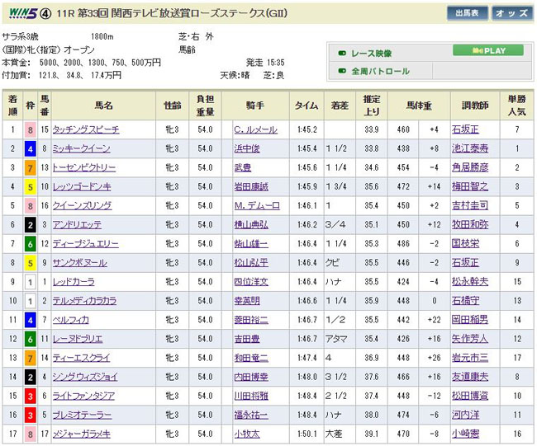This screenshot has width=537, height=446.
Task: Open horse タッチングスピーチ link
Action: (86, 130)
